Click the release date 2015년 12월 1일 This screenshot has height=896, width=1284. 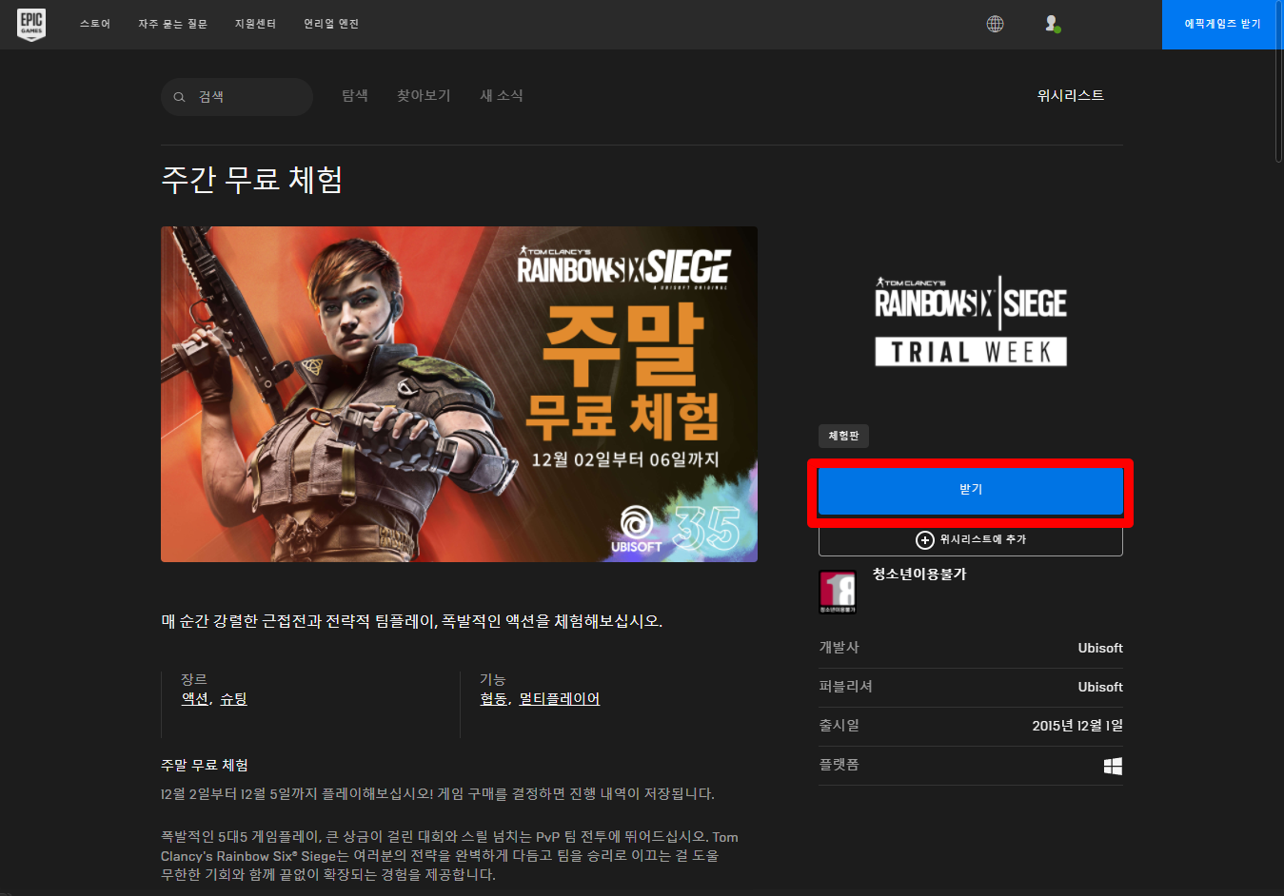click(x=1077, y=726)
